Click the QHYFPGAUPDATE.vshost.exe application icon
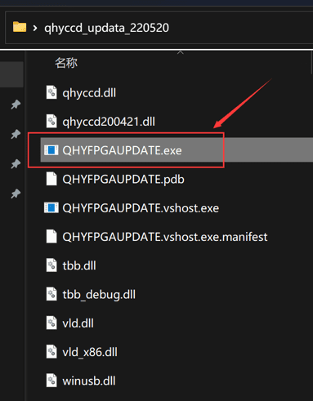Screen dimensions: 313x401 click(51, 208)
